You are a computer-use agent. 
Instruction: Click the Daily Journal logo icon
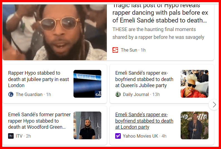tap(118, 94)
